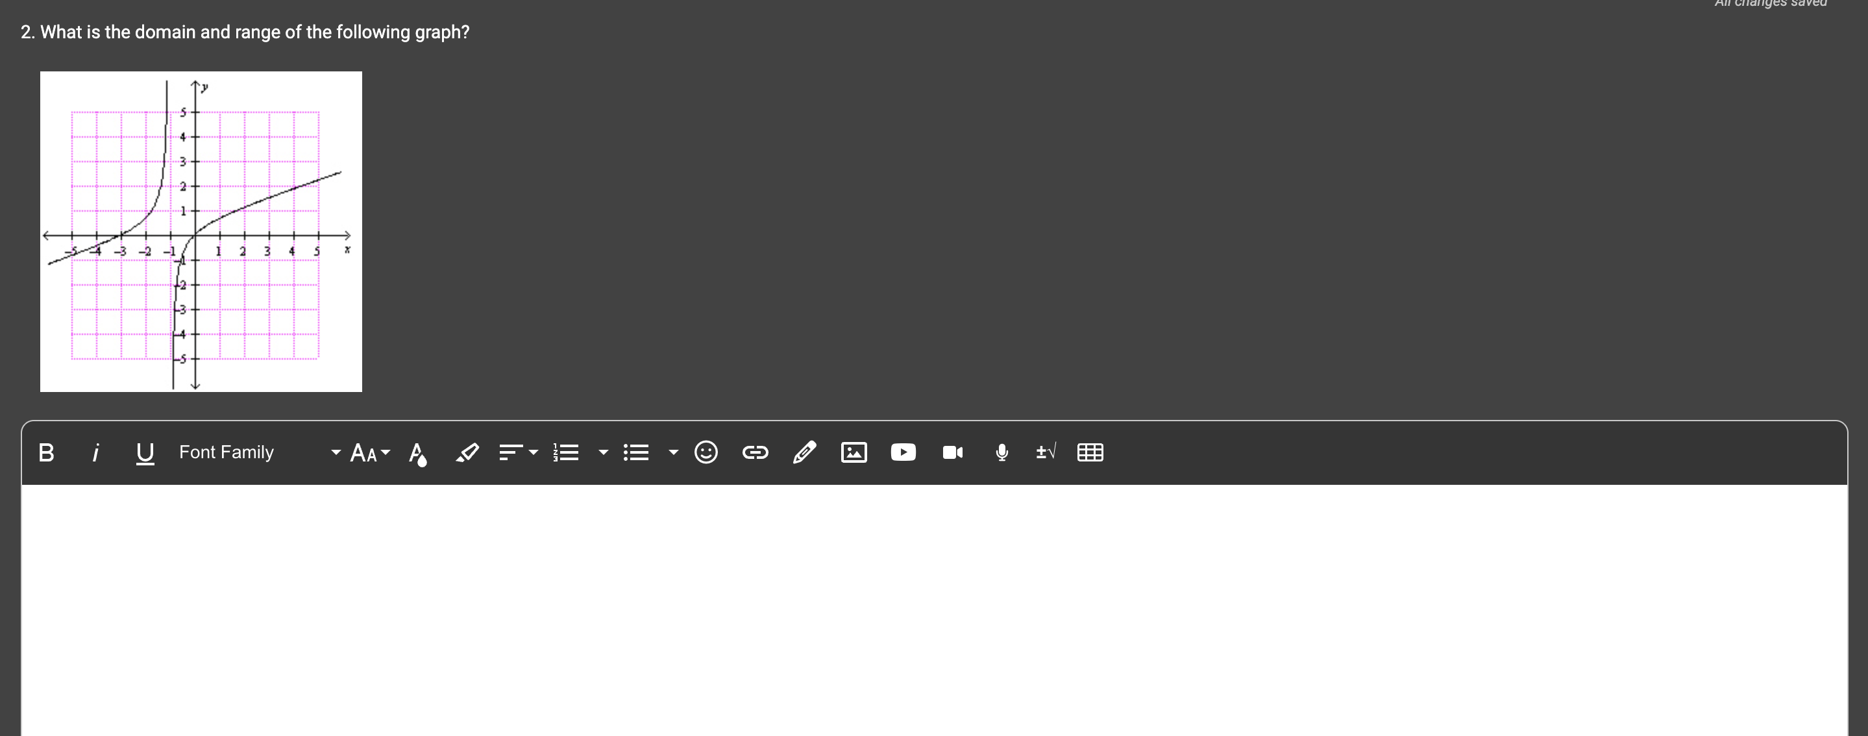This screenshot has width=1868, height=736.
Task: Expand numbered list style options
Action: (x=602, y=452)
